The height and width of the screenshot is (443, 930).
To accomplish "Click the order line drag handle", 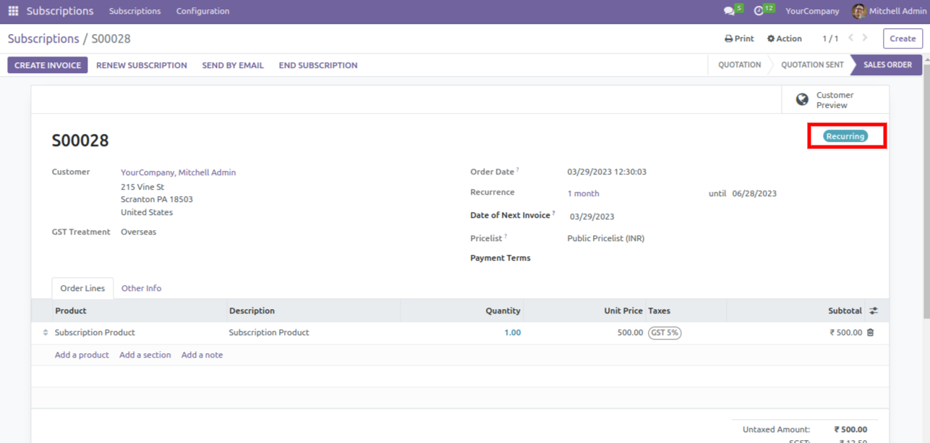I will coord(46,332).
